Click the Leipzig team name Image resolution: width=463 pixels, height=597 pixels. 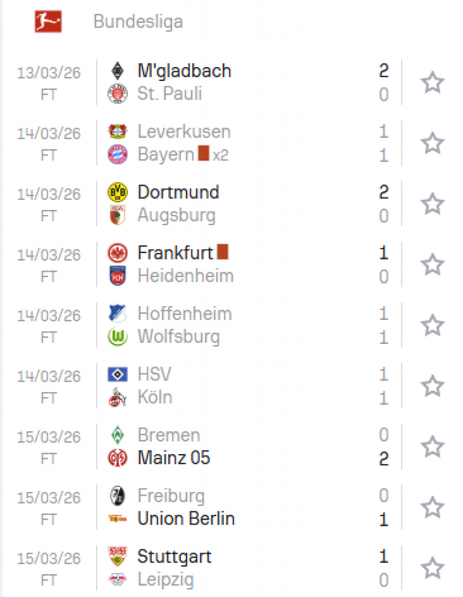coord(166,580)
